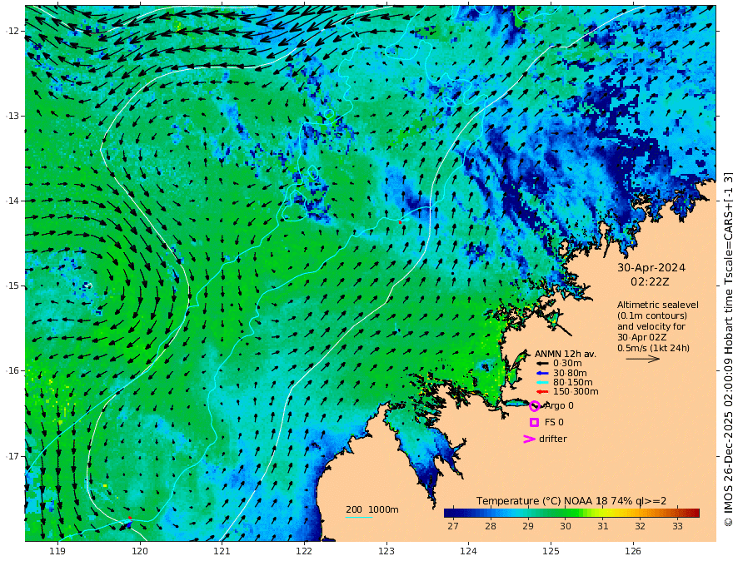This screenshot has height=566, width=733.
Task: Click the black 0-30m arrow legend icon
Action: (541, 364)
